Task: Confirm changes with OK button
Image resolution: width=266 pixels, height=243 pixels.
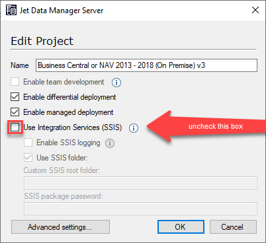Action: pos(181,227)
